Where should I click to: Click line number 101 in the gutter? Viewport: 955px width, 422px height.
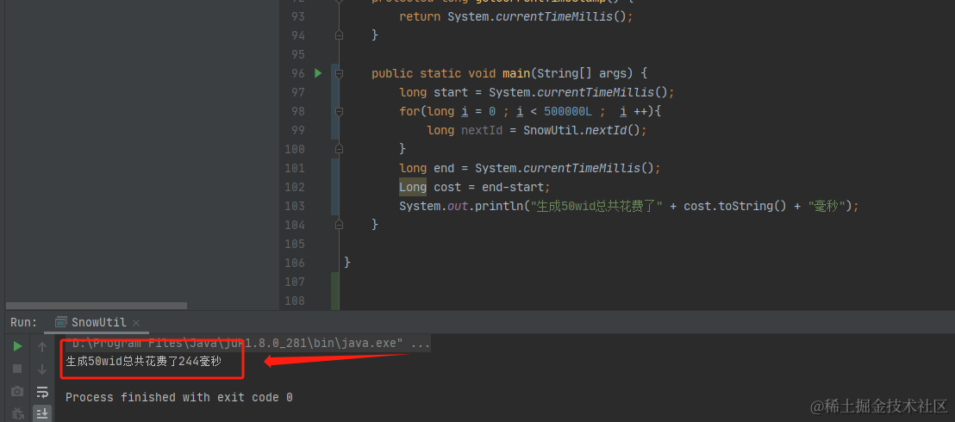295,168
